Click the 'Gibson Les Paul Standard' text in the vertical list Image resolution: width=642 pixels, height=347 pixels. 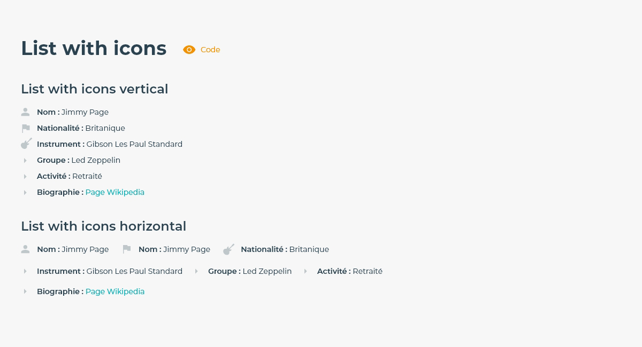click(x=134, y=144)
